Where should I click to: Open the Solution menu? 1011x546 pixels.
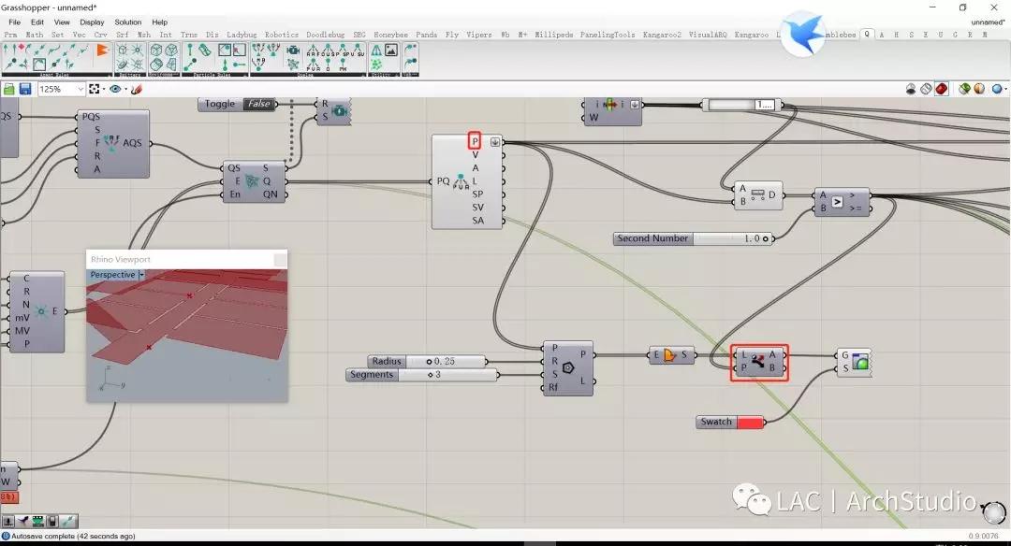(127, 22)
